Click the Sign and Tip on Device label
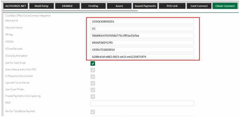 (17, 83)
